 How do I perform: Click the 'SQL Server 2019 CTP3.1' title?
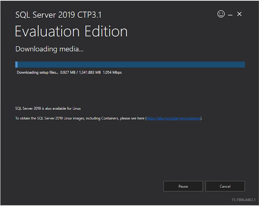(58, 15)
